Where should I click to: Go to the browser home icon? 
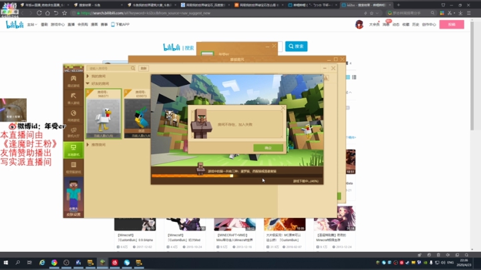pos(47,13)
